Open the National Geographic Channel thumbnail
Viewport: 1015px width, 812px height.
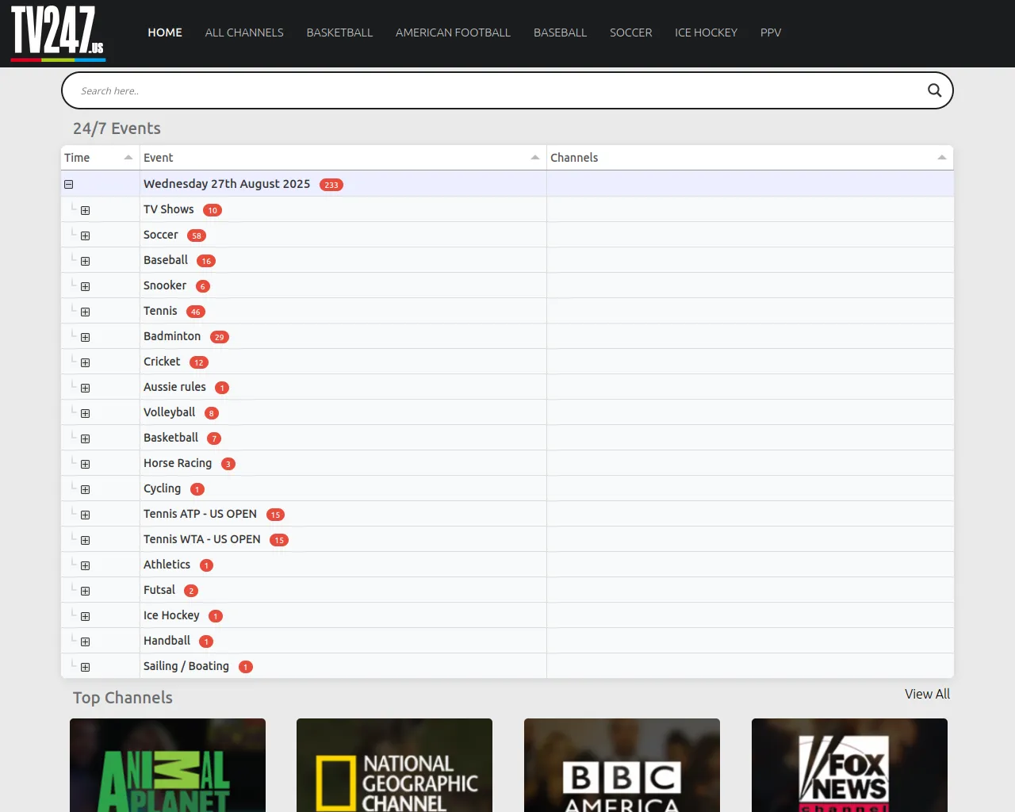[394, 764]
